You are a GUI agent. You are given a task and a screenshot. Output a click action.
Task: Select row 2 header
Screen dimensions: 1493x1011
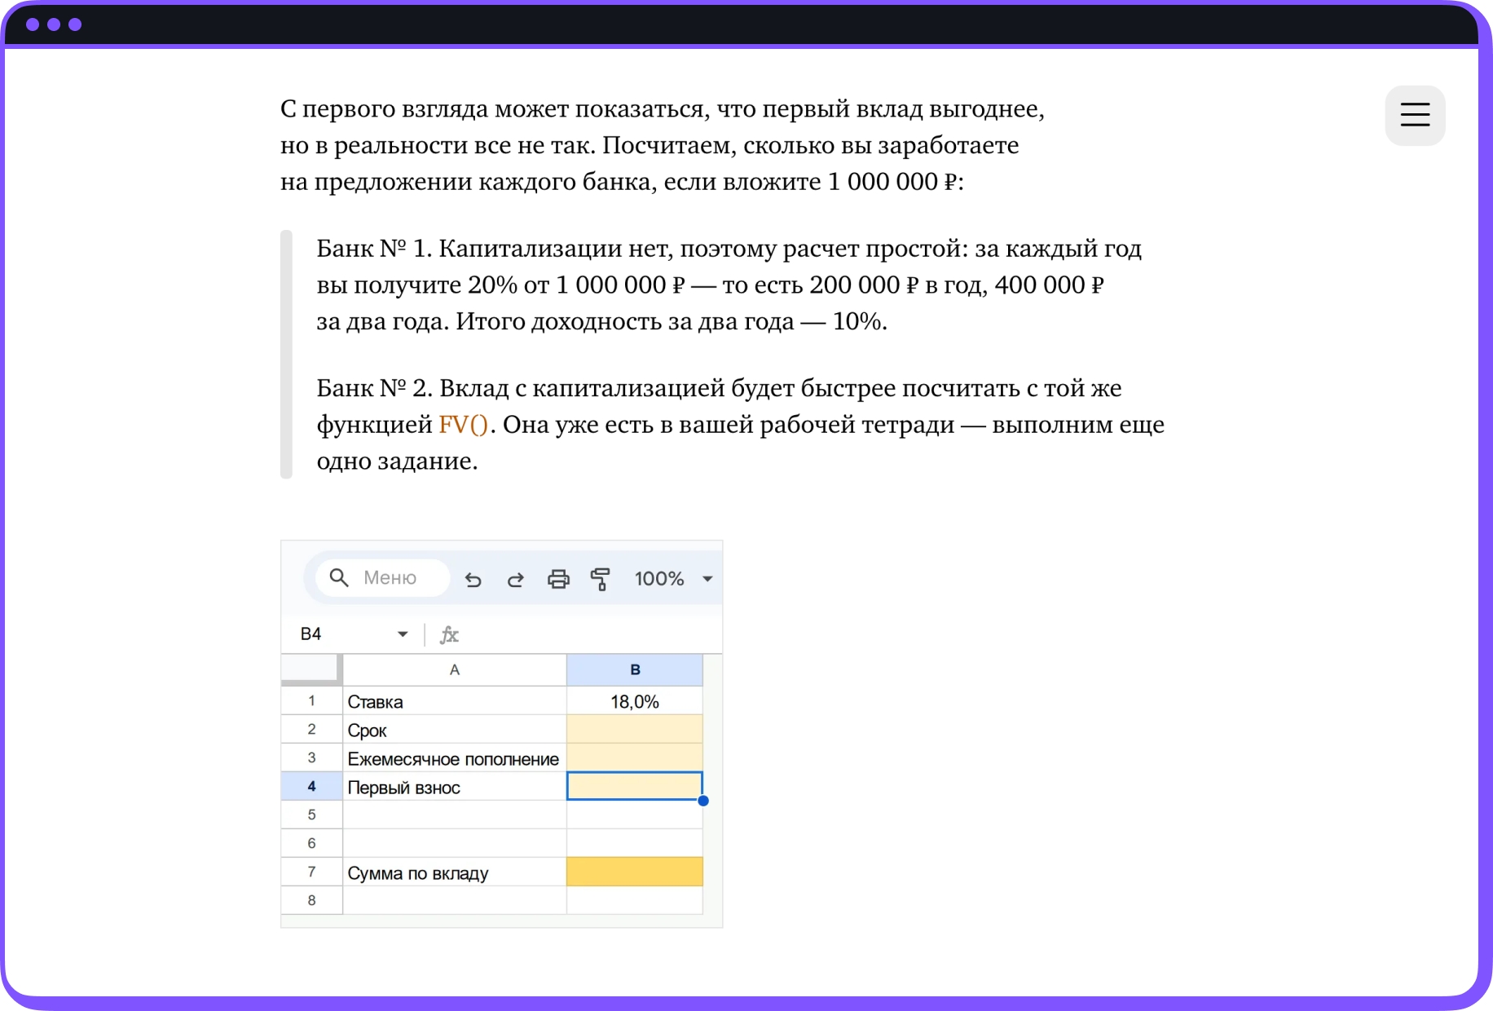[311, 729]
